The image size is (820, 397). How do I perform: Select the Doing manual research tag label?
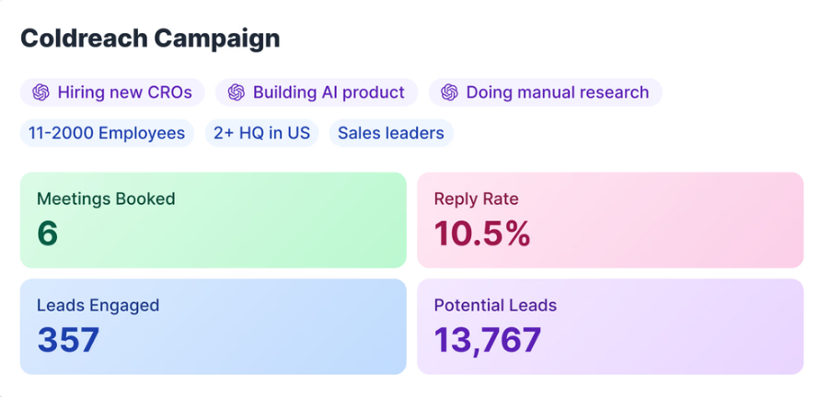coord(558,93)
